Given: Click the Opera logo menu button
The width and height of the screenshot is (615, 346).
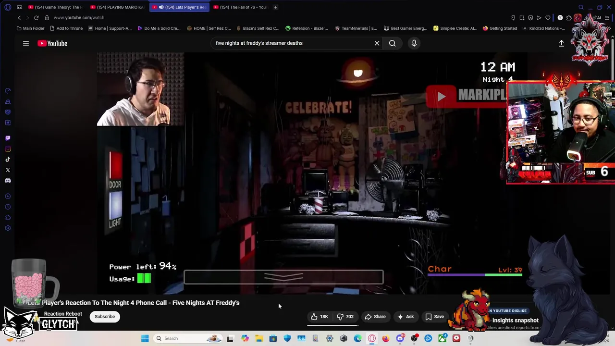Looking at the screenshot, I should pos(8,7).
